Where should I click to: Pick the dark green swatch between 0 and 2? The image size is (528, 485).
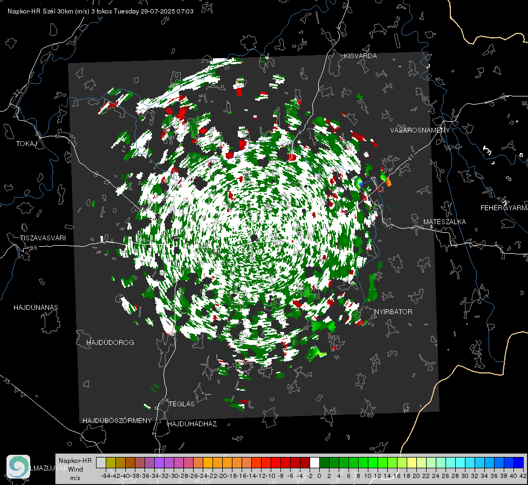point(324,462)
